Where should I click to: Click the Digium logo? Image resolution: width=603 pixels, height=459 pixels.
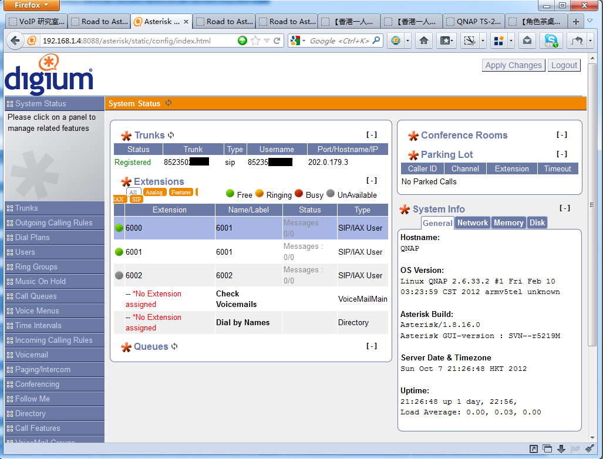(49, 75)
